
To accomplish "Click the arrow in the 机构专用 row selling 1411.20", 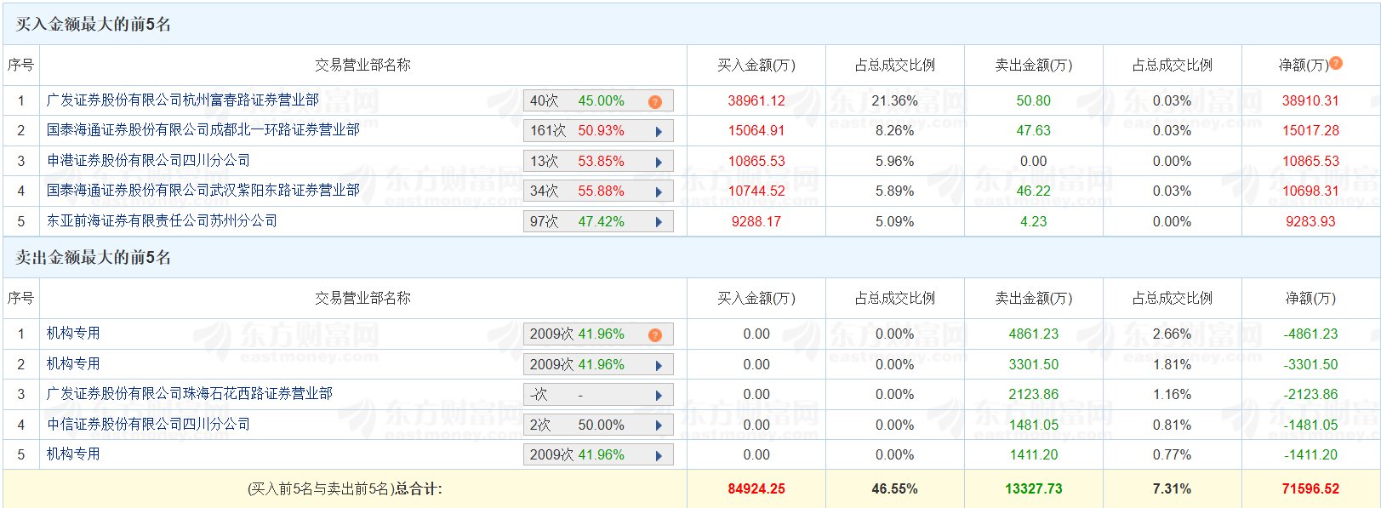I will click(659, 455).
